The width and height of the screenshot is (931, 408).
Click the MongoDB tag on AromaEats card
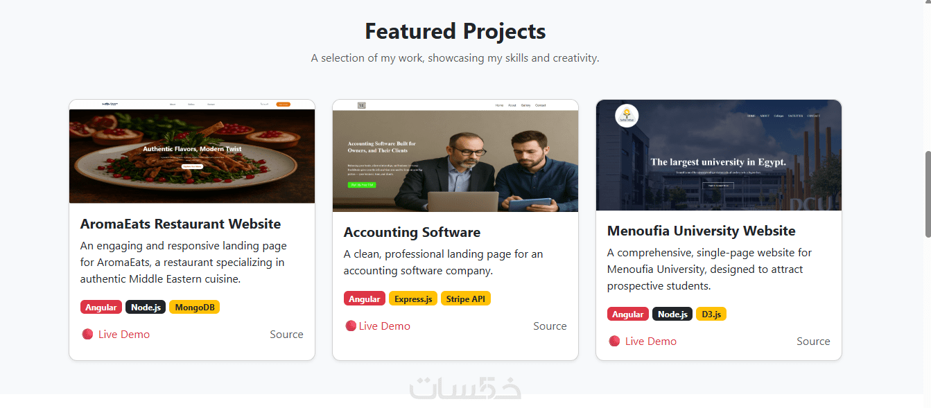(194, 307)
